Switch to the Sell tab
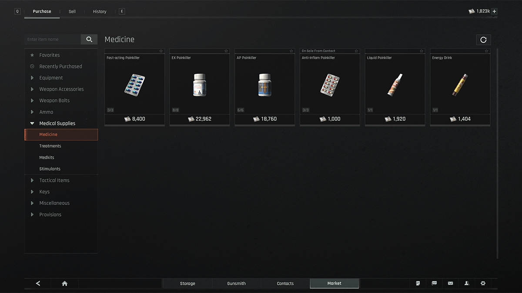 pyautogui.click(x=72, y=12)
